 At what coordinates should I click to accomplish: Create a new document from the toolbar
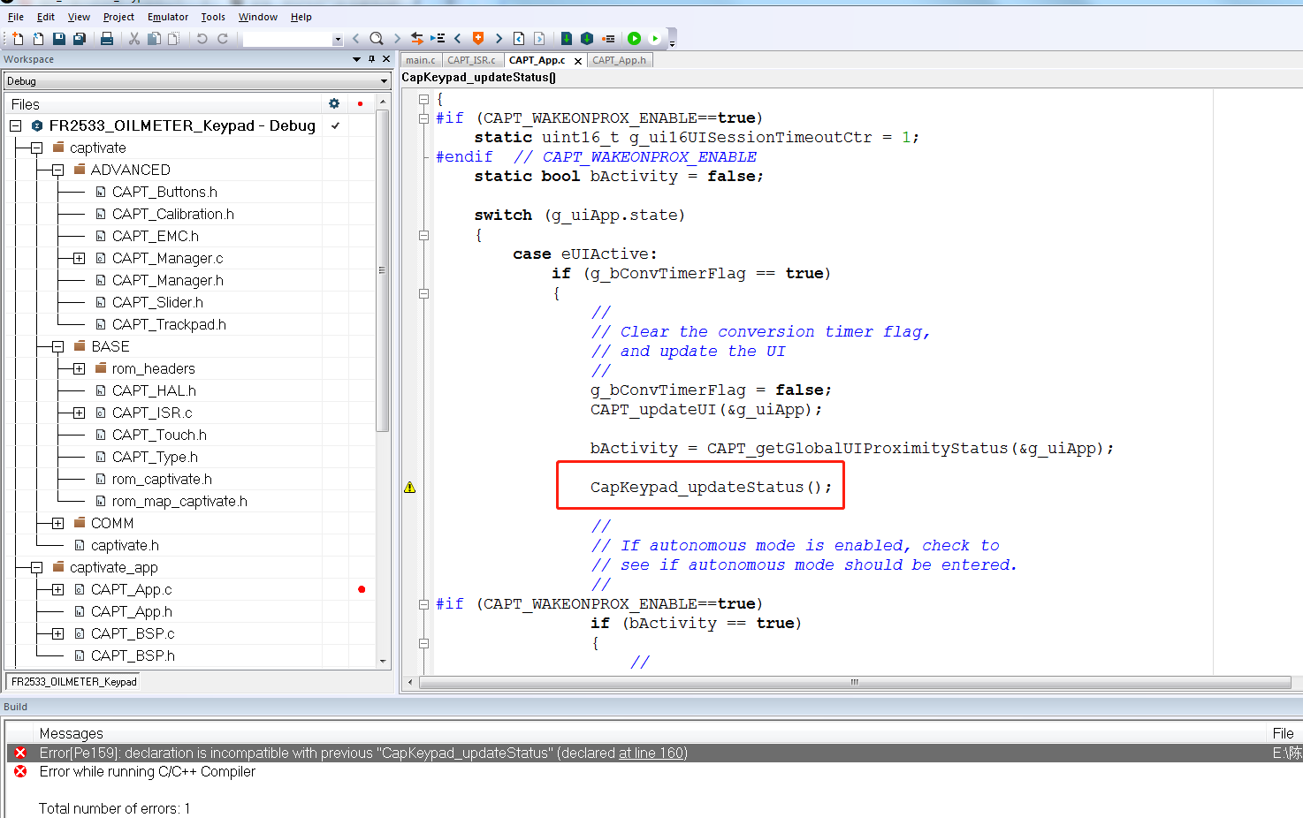[18, 38]
